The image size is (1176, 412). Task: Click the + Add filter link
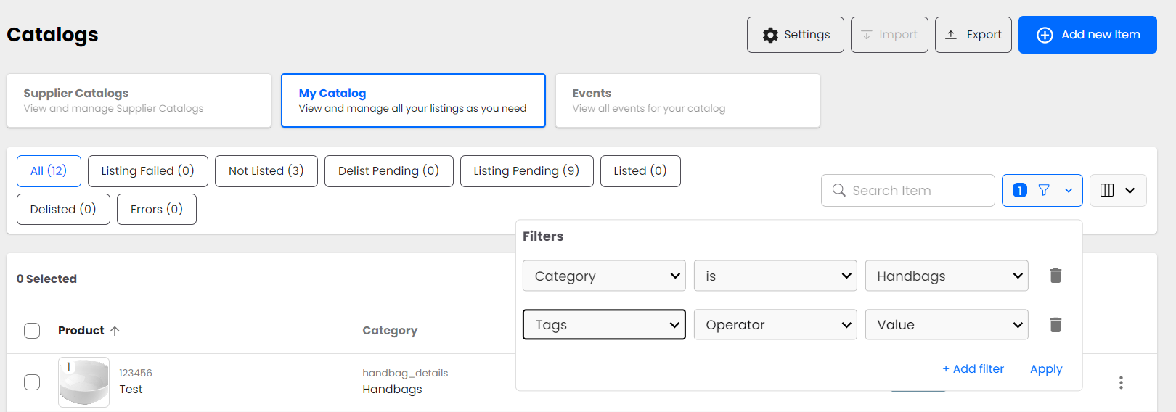coord(973,369)
